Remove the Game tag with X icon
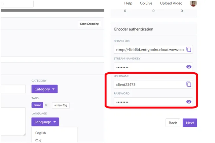Viewport: 215px width, 143px height. click(46, 105)
